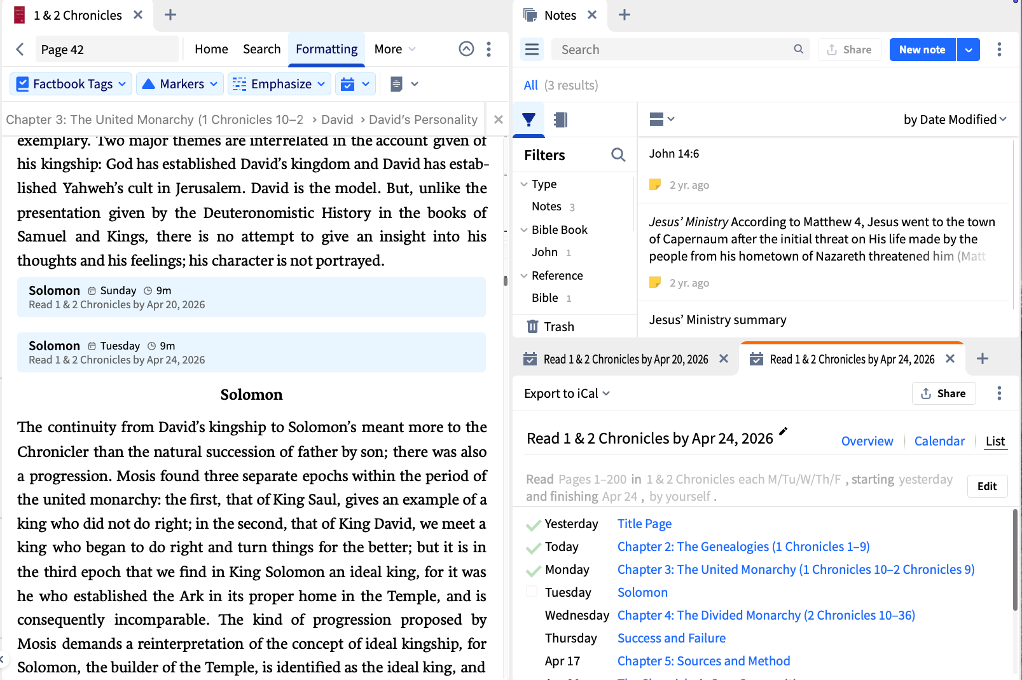Viewport: 1022px width, 680px height.
Task: Open the Jesus' Ministry summary note
Action: [x=717, y=320]
